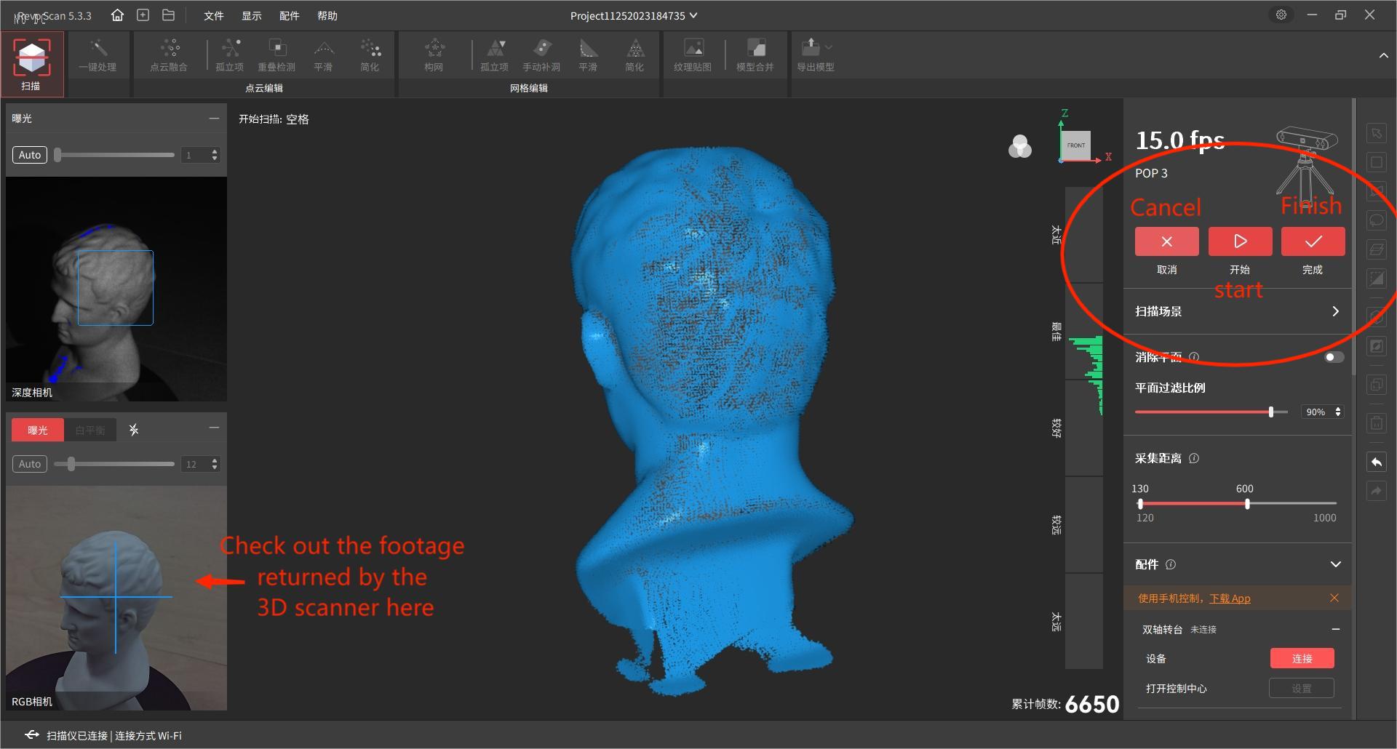
Task: Click the meshing (构网) tool
Action: click(x=434, y=56)
